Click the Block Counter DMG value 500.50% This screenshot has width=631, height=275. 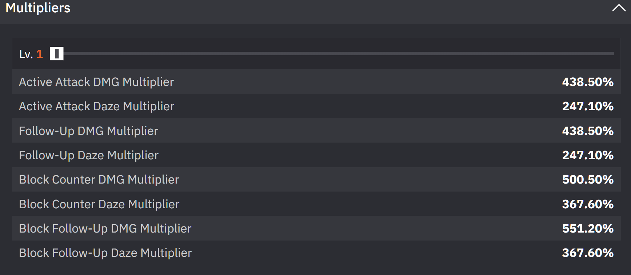[588, 180]
